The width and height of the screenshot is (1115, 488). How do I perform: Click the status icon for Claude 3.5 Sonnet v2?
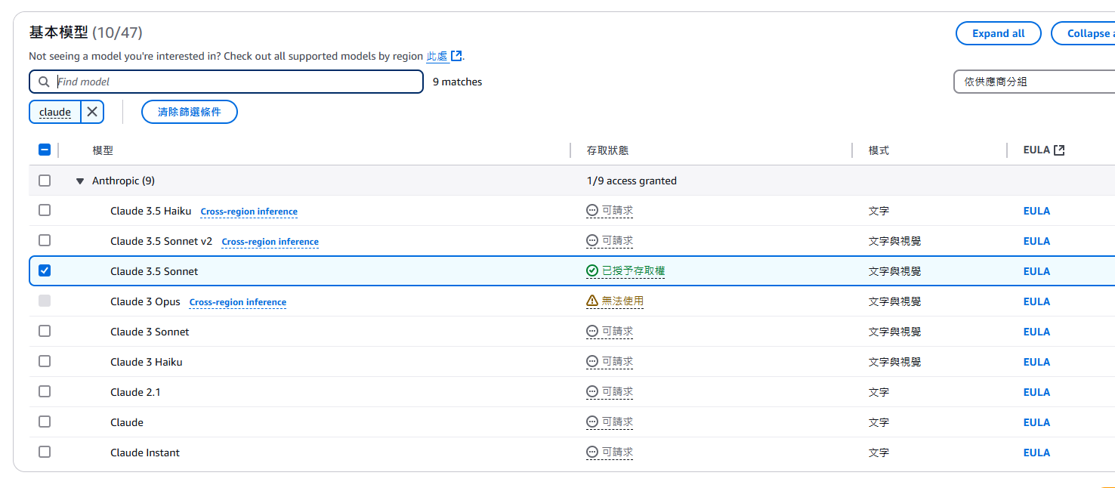592,241
